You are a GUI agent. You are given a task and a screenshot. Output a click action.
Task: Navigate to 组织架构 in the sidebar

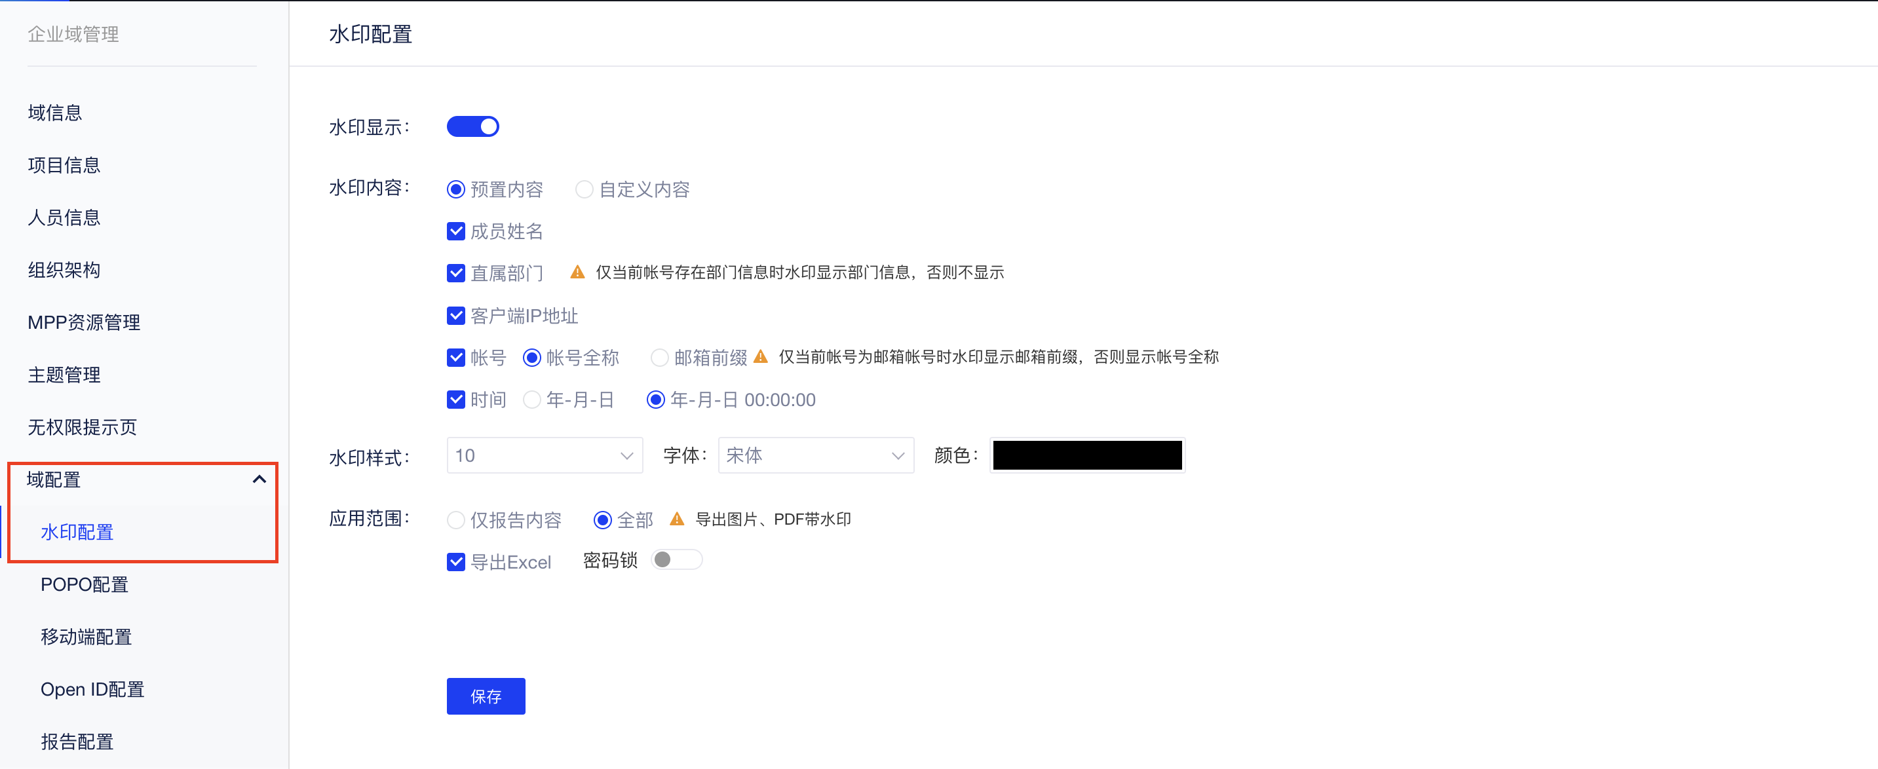pyautogui.click(x=64, y=270)
